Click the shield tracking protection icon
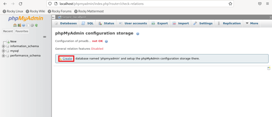272x117 pixels. click(50, 4)
